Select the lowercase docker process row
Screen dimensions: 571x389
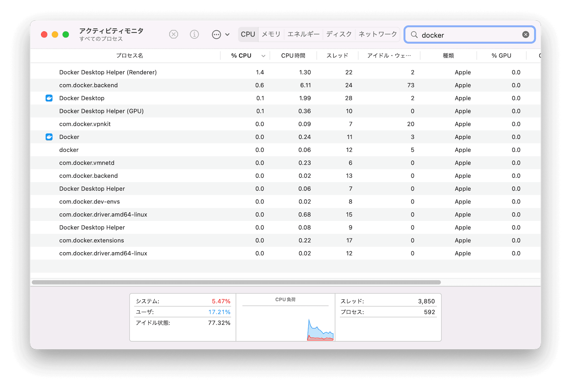click(285, 150)
